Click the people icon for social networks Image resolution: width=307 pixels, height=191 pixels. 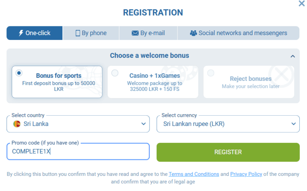[193, 33]
